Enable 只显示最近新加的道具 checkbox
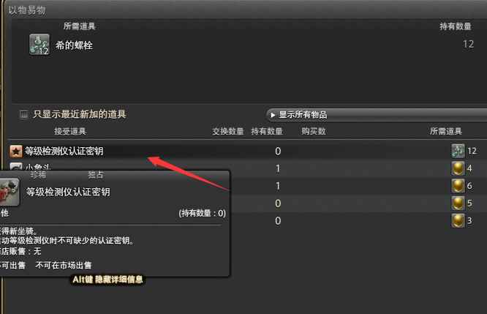 (x=24, y=114)
